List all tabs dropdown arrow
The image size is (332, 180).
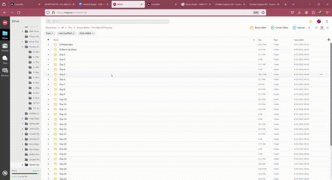tap(294, 4)
